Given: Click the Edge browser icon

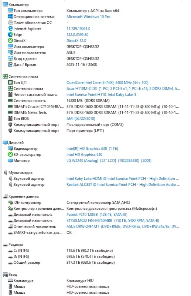Looking at the screenshot, I should pyautogui.click(x=10, y=34).
